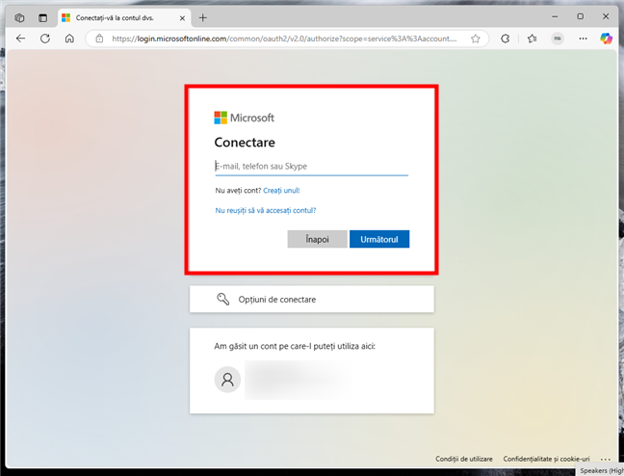The width and height of the screenshot is (624, 476).
Task: Click the Conectare heading text
Action: (x=245, y=143)
